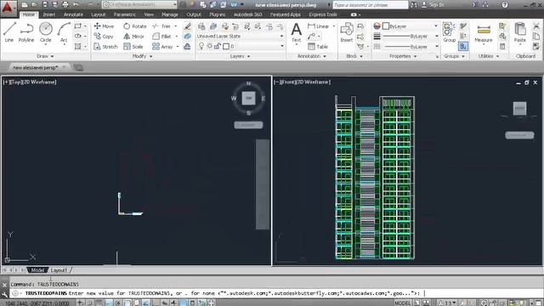The height and width of the screenshot is (306, 544).
Task: Select the Circle tool
Action: 45,32
